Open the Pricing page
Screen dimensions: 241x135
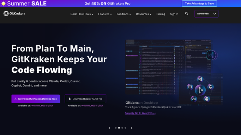pyautogui.click(x=161, y=14)
